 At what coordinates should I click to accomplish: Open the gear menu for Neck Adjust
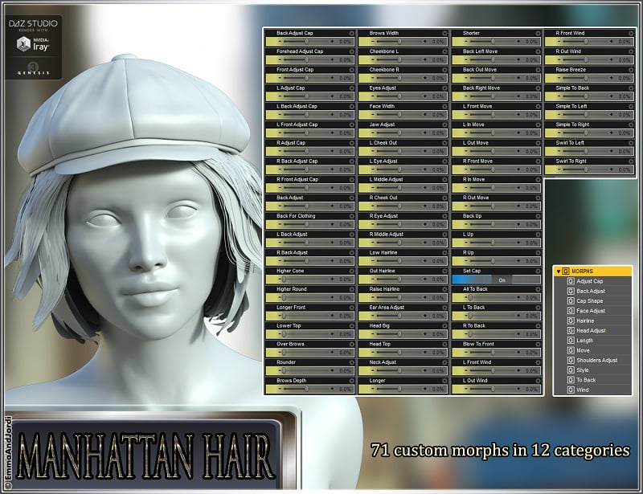coord(444,362)
